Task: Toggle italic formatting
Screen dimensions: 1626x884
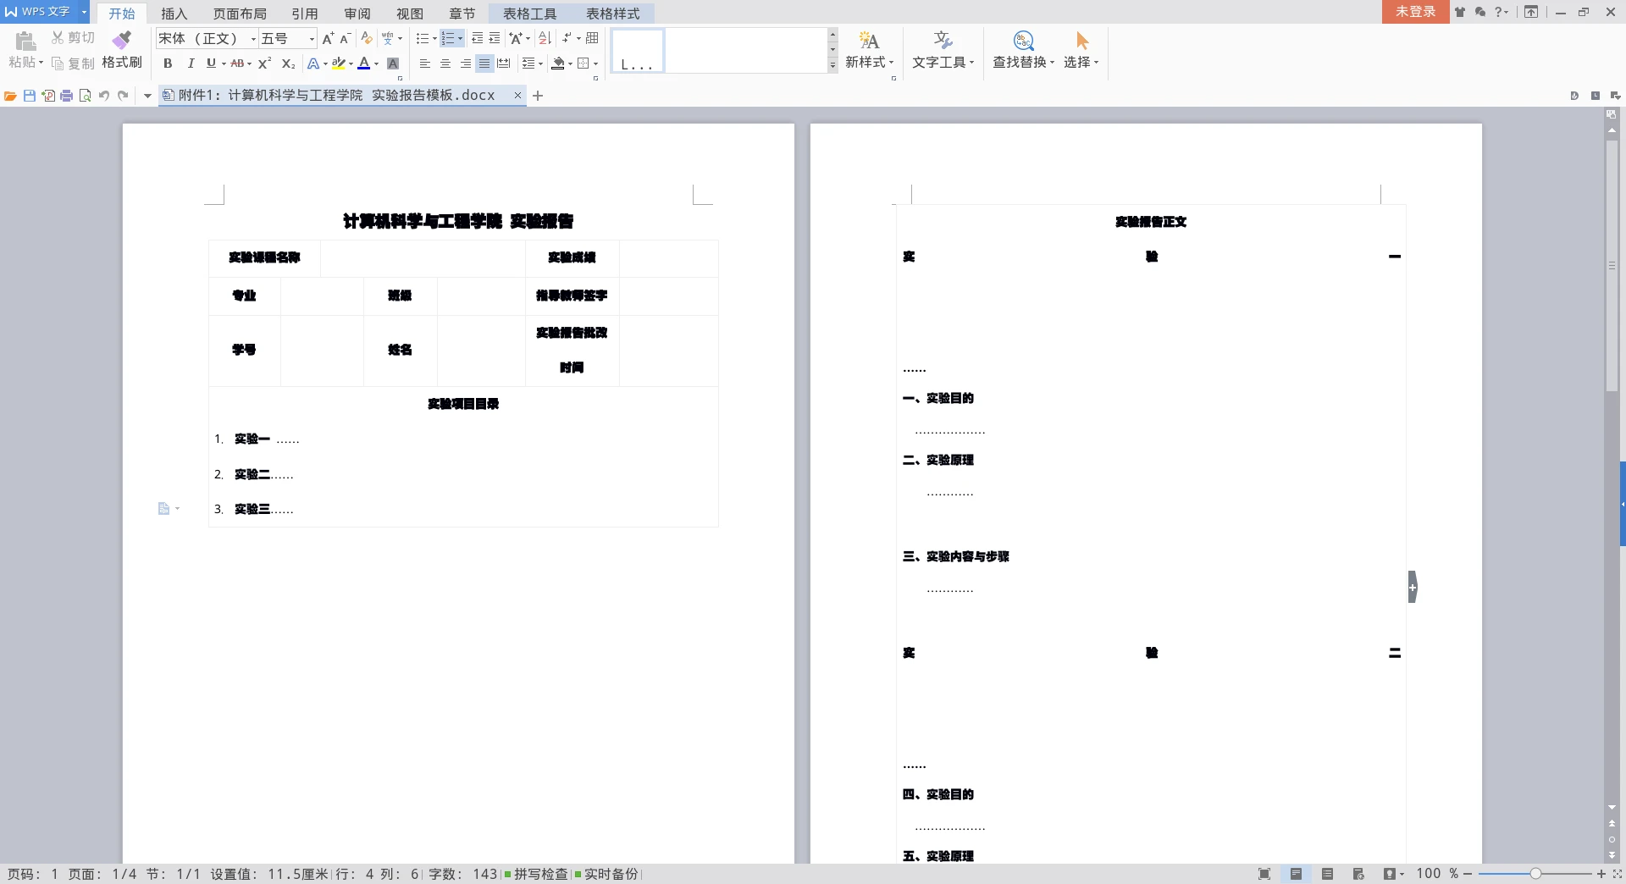Action: pos(191,64)
